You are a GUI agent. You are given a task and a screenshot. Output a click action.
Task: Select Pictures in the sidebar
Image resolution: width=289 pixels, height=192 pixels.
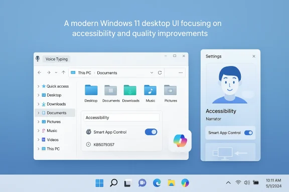tap(51, 121)
